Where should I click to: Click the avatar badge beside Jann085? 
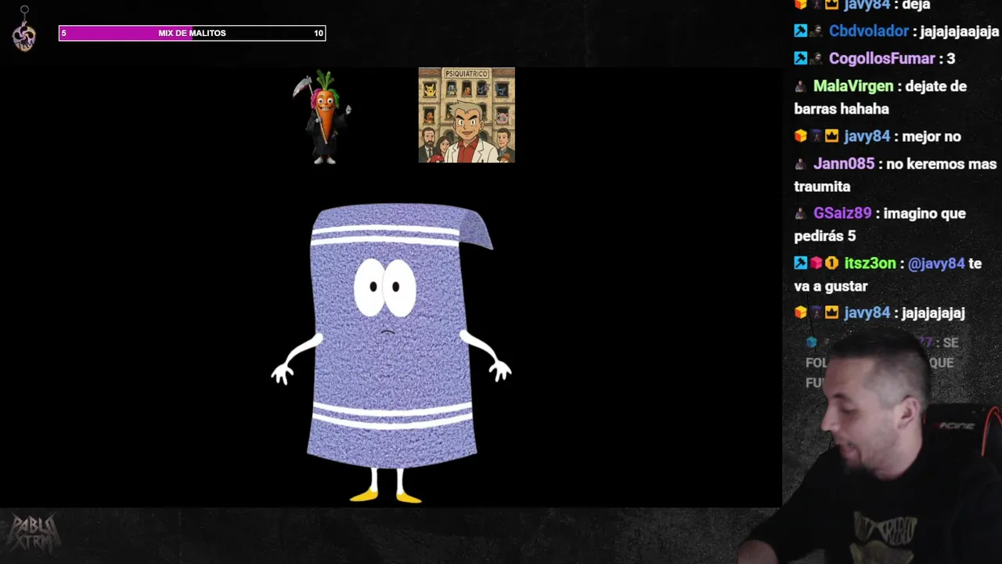click(x=800, y=164)
